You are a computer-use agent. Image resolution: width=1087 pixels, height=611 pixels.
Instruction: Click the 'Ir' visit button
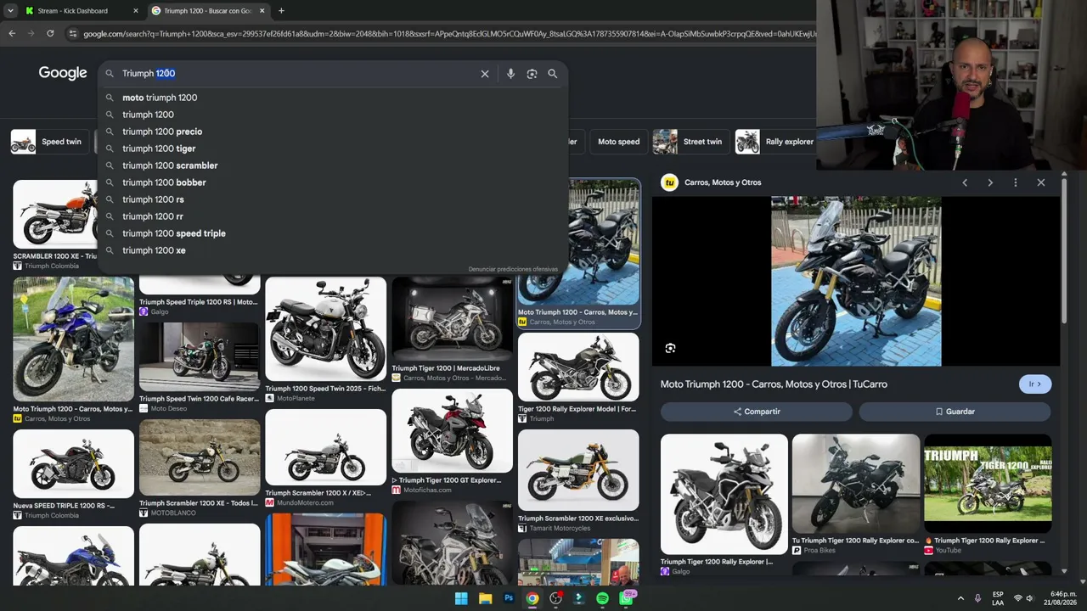click(x=1035, y=384)
